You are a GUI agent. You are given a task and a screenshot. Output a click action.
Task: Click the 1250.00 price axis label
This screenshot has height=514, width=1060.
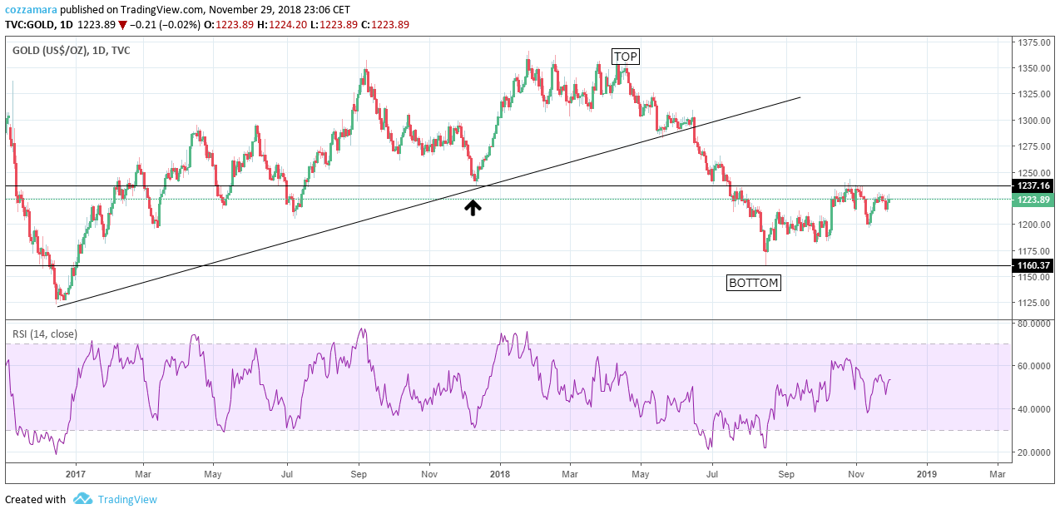[1033, 172]
